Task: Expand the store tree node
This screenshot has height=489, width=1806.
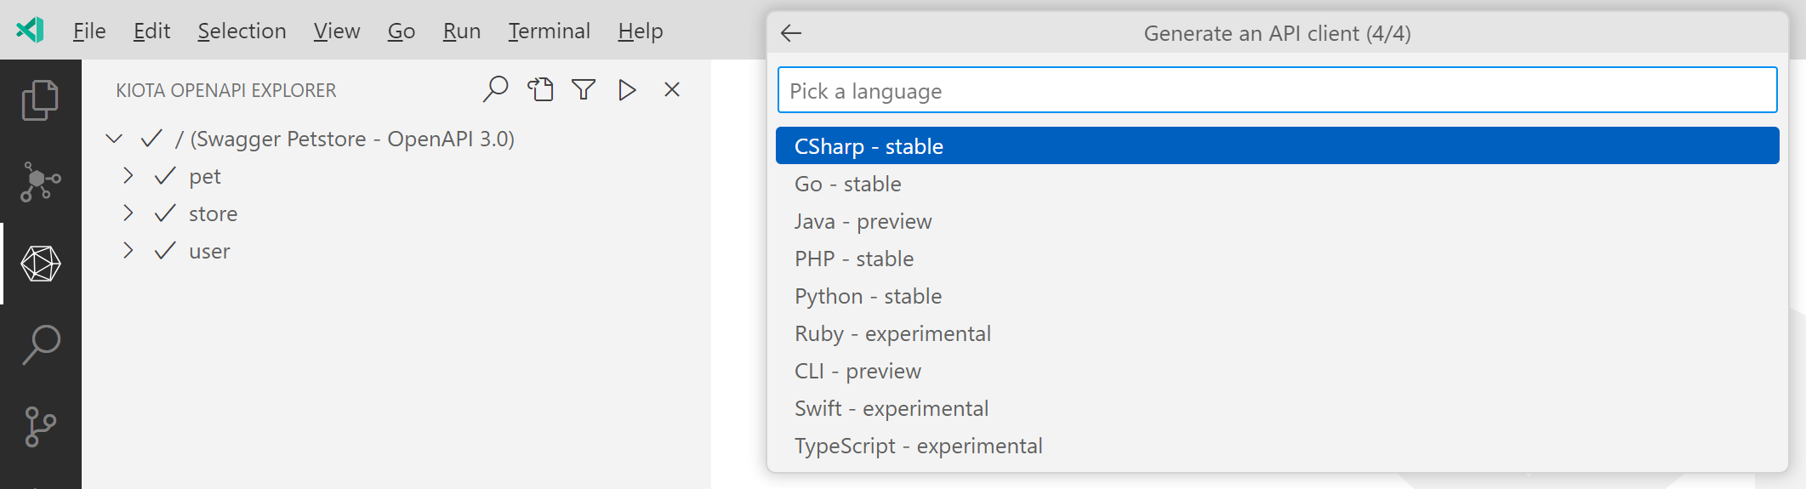Action: click(128, 213)
